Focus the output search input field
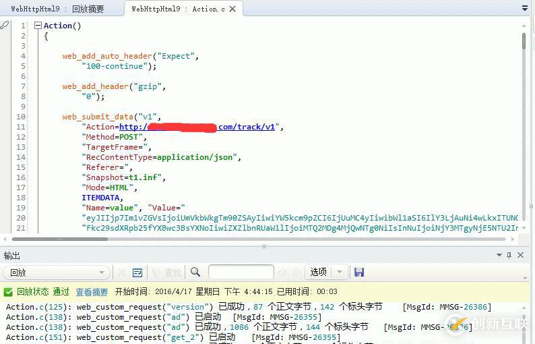Screen dimensions: 535x344 pos(241,273)
